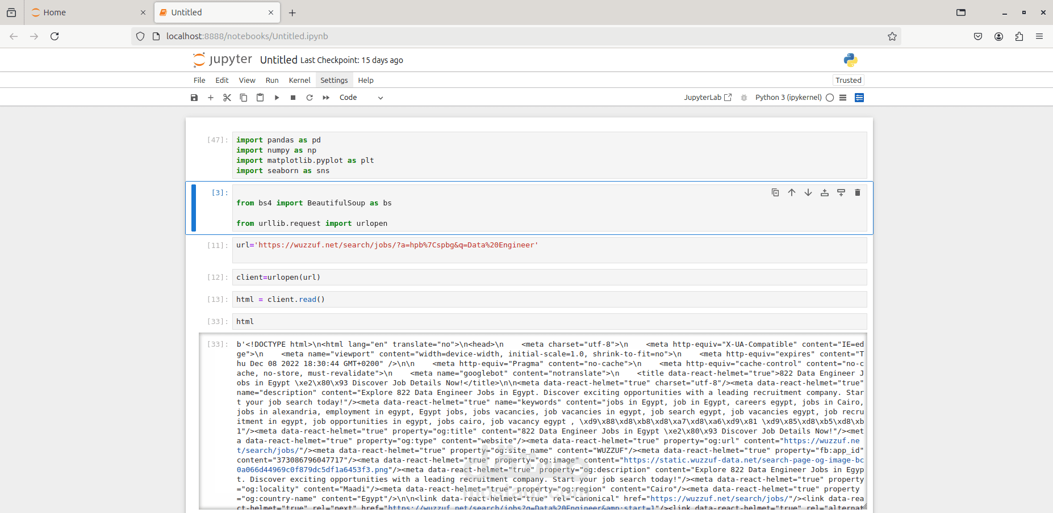The width and height of the screenshot is (1053, 513).
Task: Open the Edit menu
Action: pos(222,81)
